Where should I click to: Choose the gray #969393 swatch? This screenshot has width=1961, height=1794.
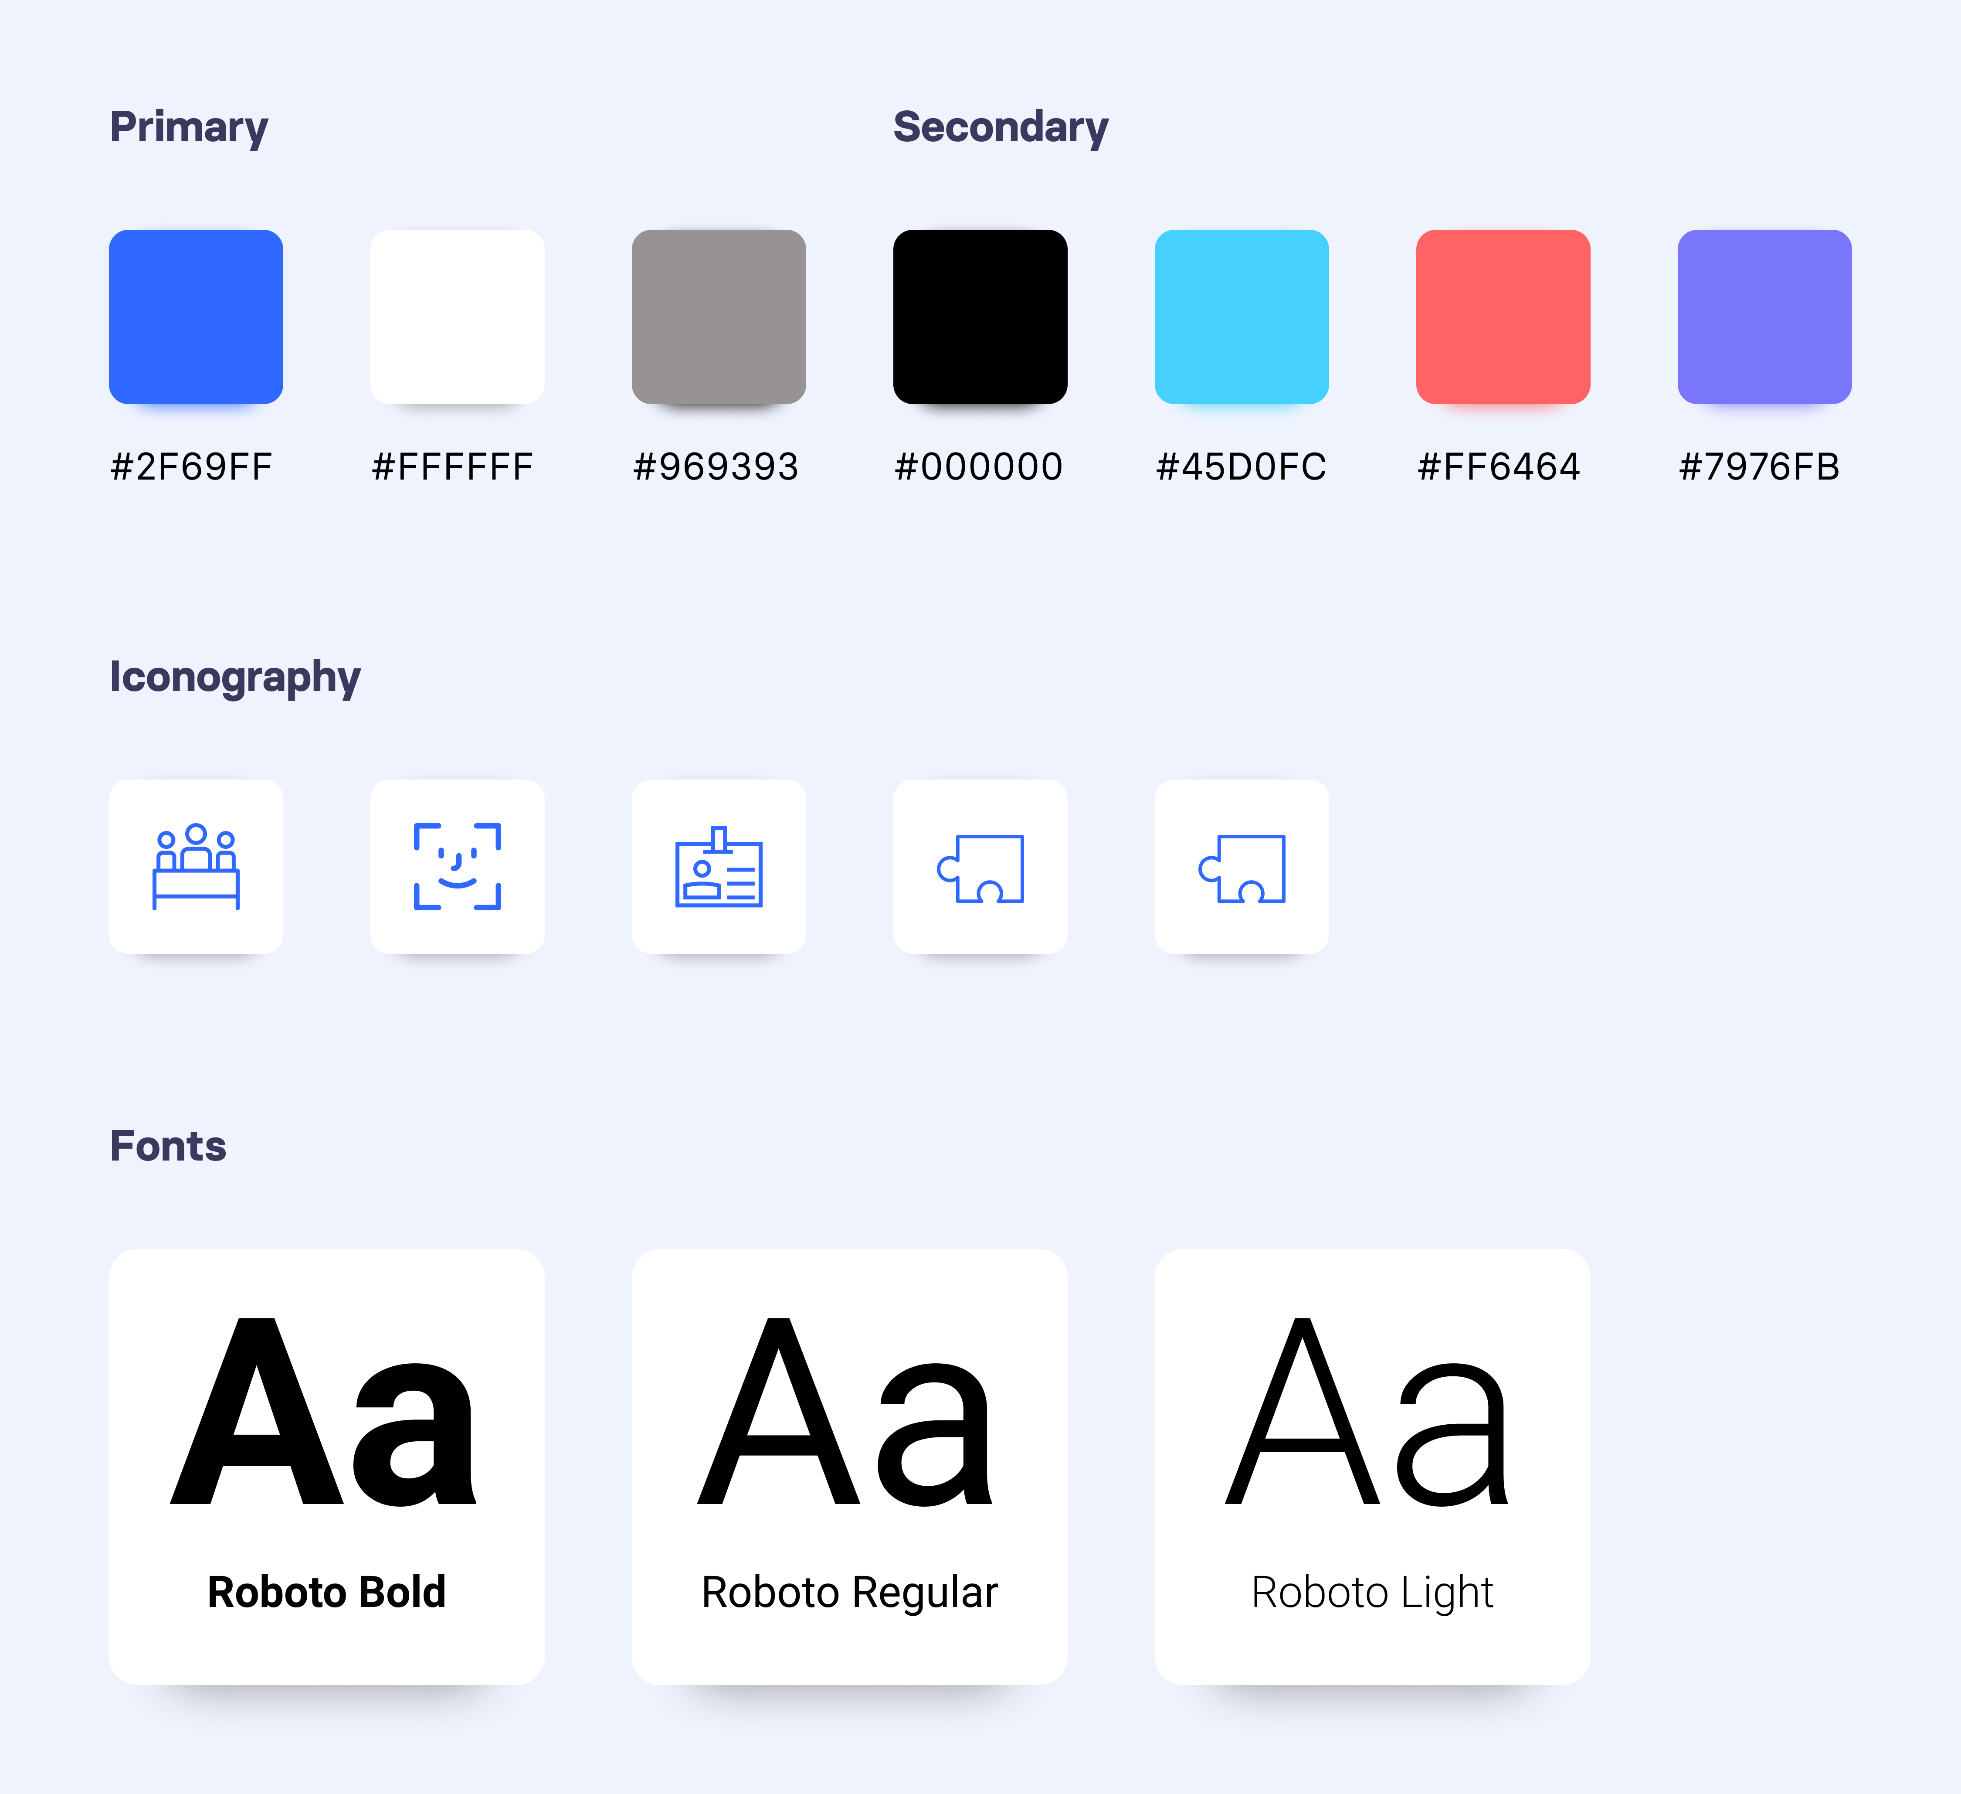(x=719, y=316)
